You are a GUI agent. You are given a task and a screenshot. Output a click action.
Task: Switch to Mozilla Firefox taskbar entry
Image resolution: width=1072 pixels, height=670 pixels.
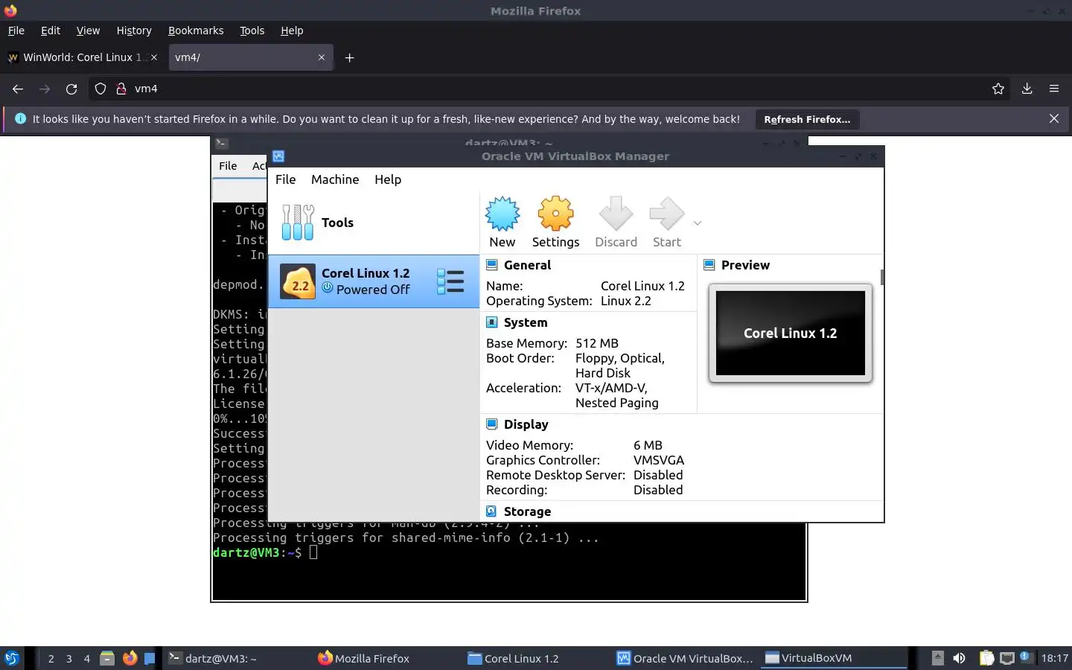click(386, 658)
